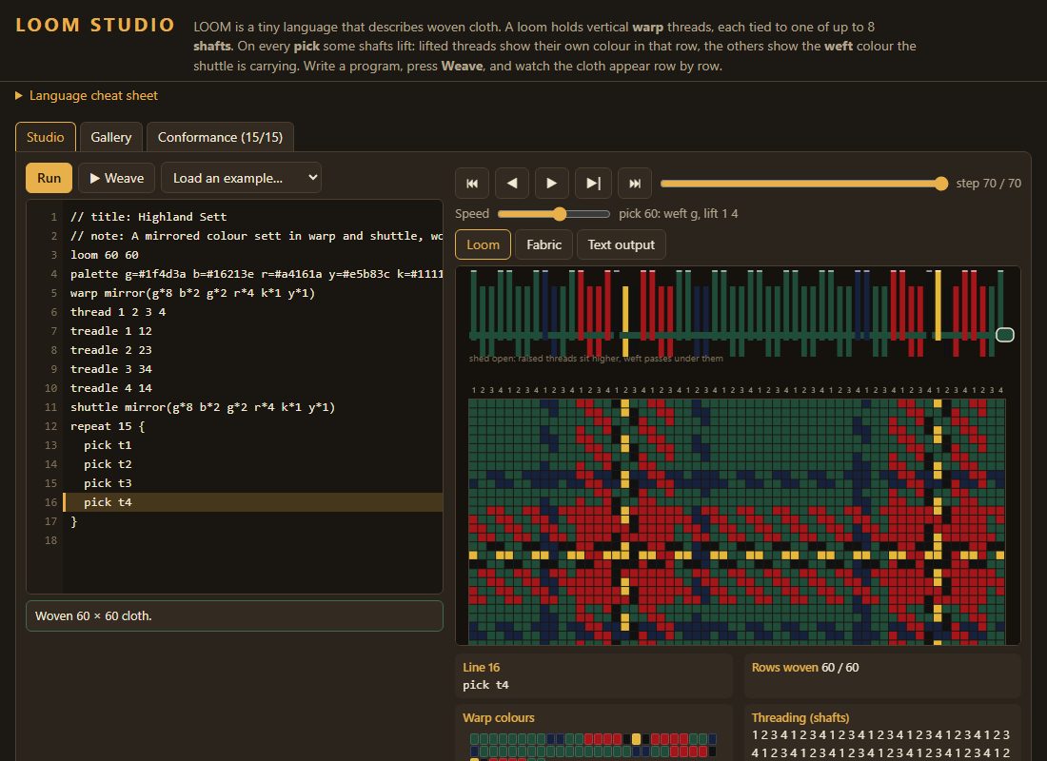Show the Loom view
The width and height of the screenshot is (1047, 761).
point(483,244)
